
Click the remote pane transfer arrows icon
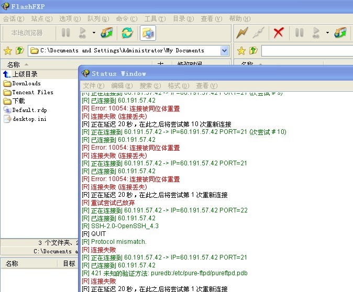click(340, 32)
